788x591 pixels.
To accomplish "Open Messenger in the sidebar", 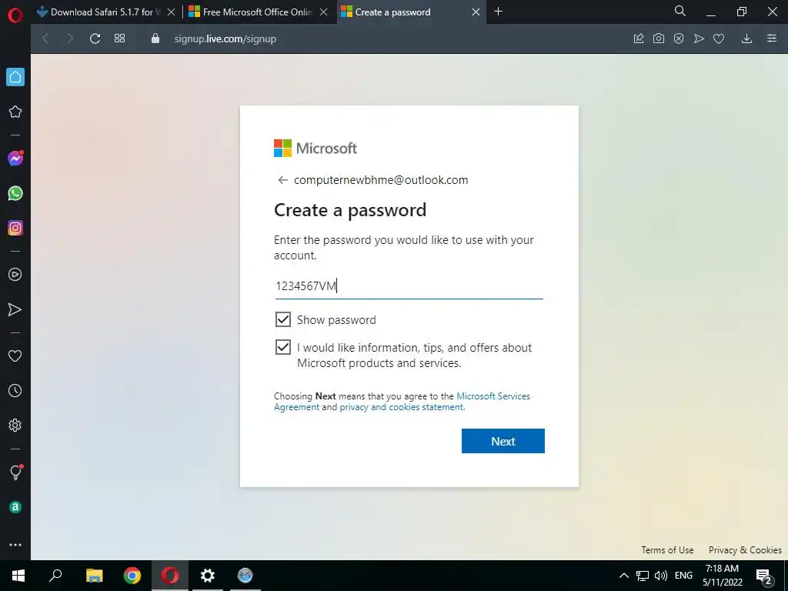I will click(15, 159).
